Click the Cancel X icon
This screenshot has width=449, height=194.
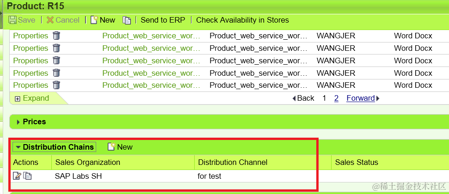(x=50, y=20)
